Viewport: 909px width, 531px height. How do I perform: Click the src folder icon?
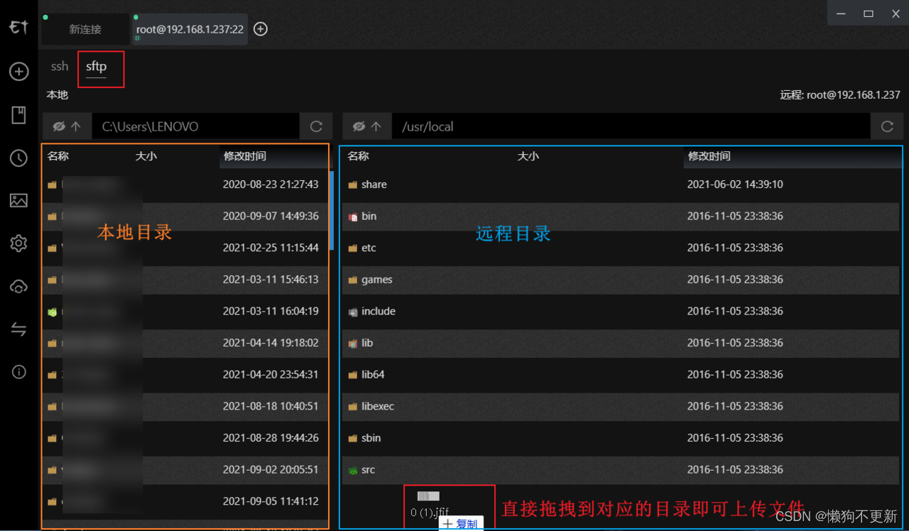(x=353, y=470)
